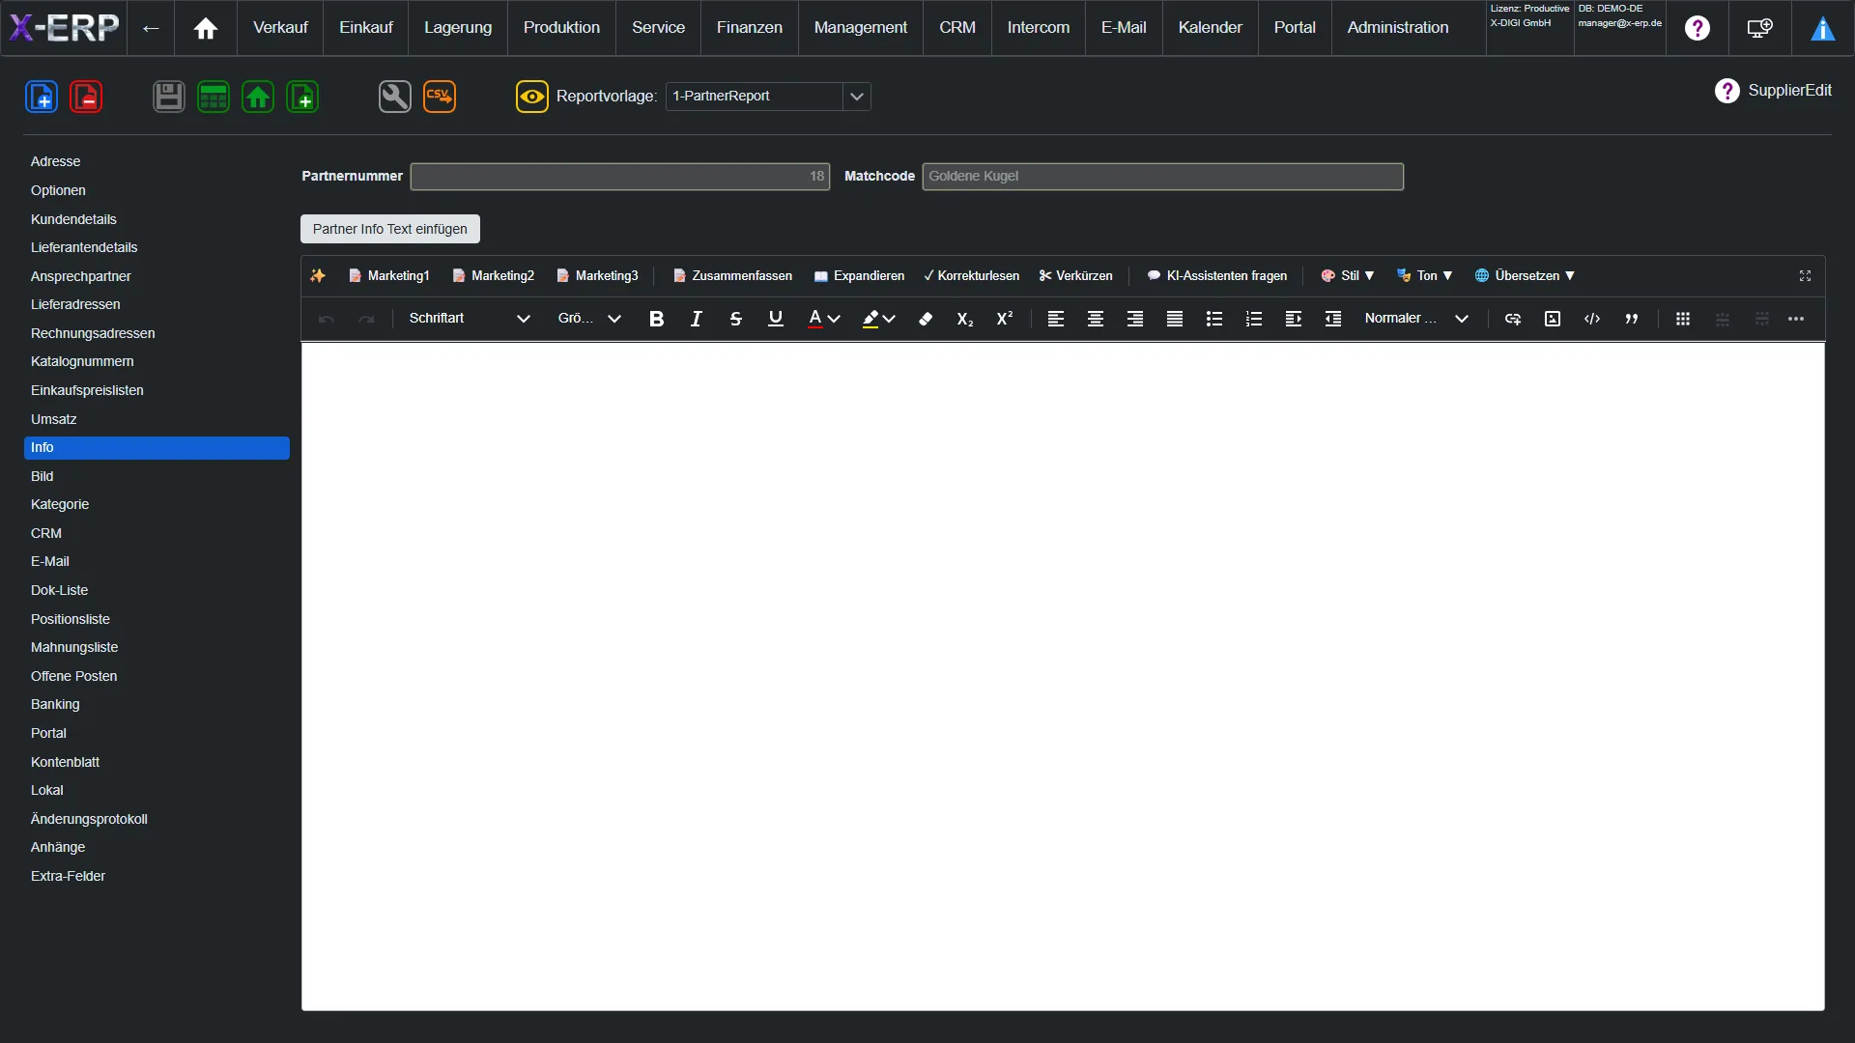Toggle fullscreen editor icon
Image resolution: width=1855 pixels, height=1043 pixels.
[x=1805, y=276]
